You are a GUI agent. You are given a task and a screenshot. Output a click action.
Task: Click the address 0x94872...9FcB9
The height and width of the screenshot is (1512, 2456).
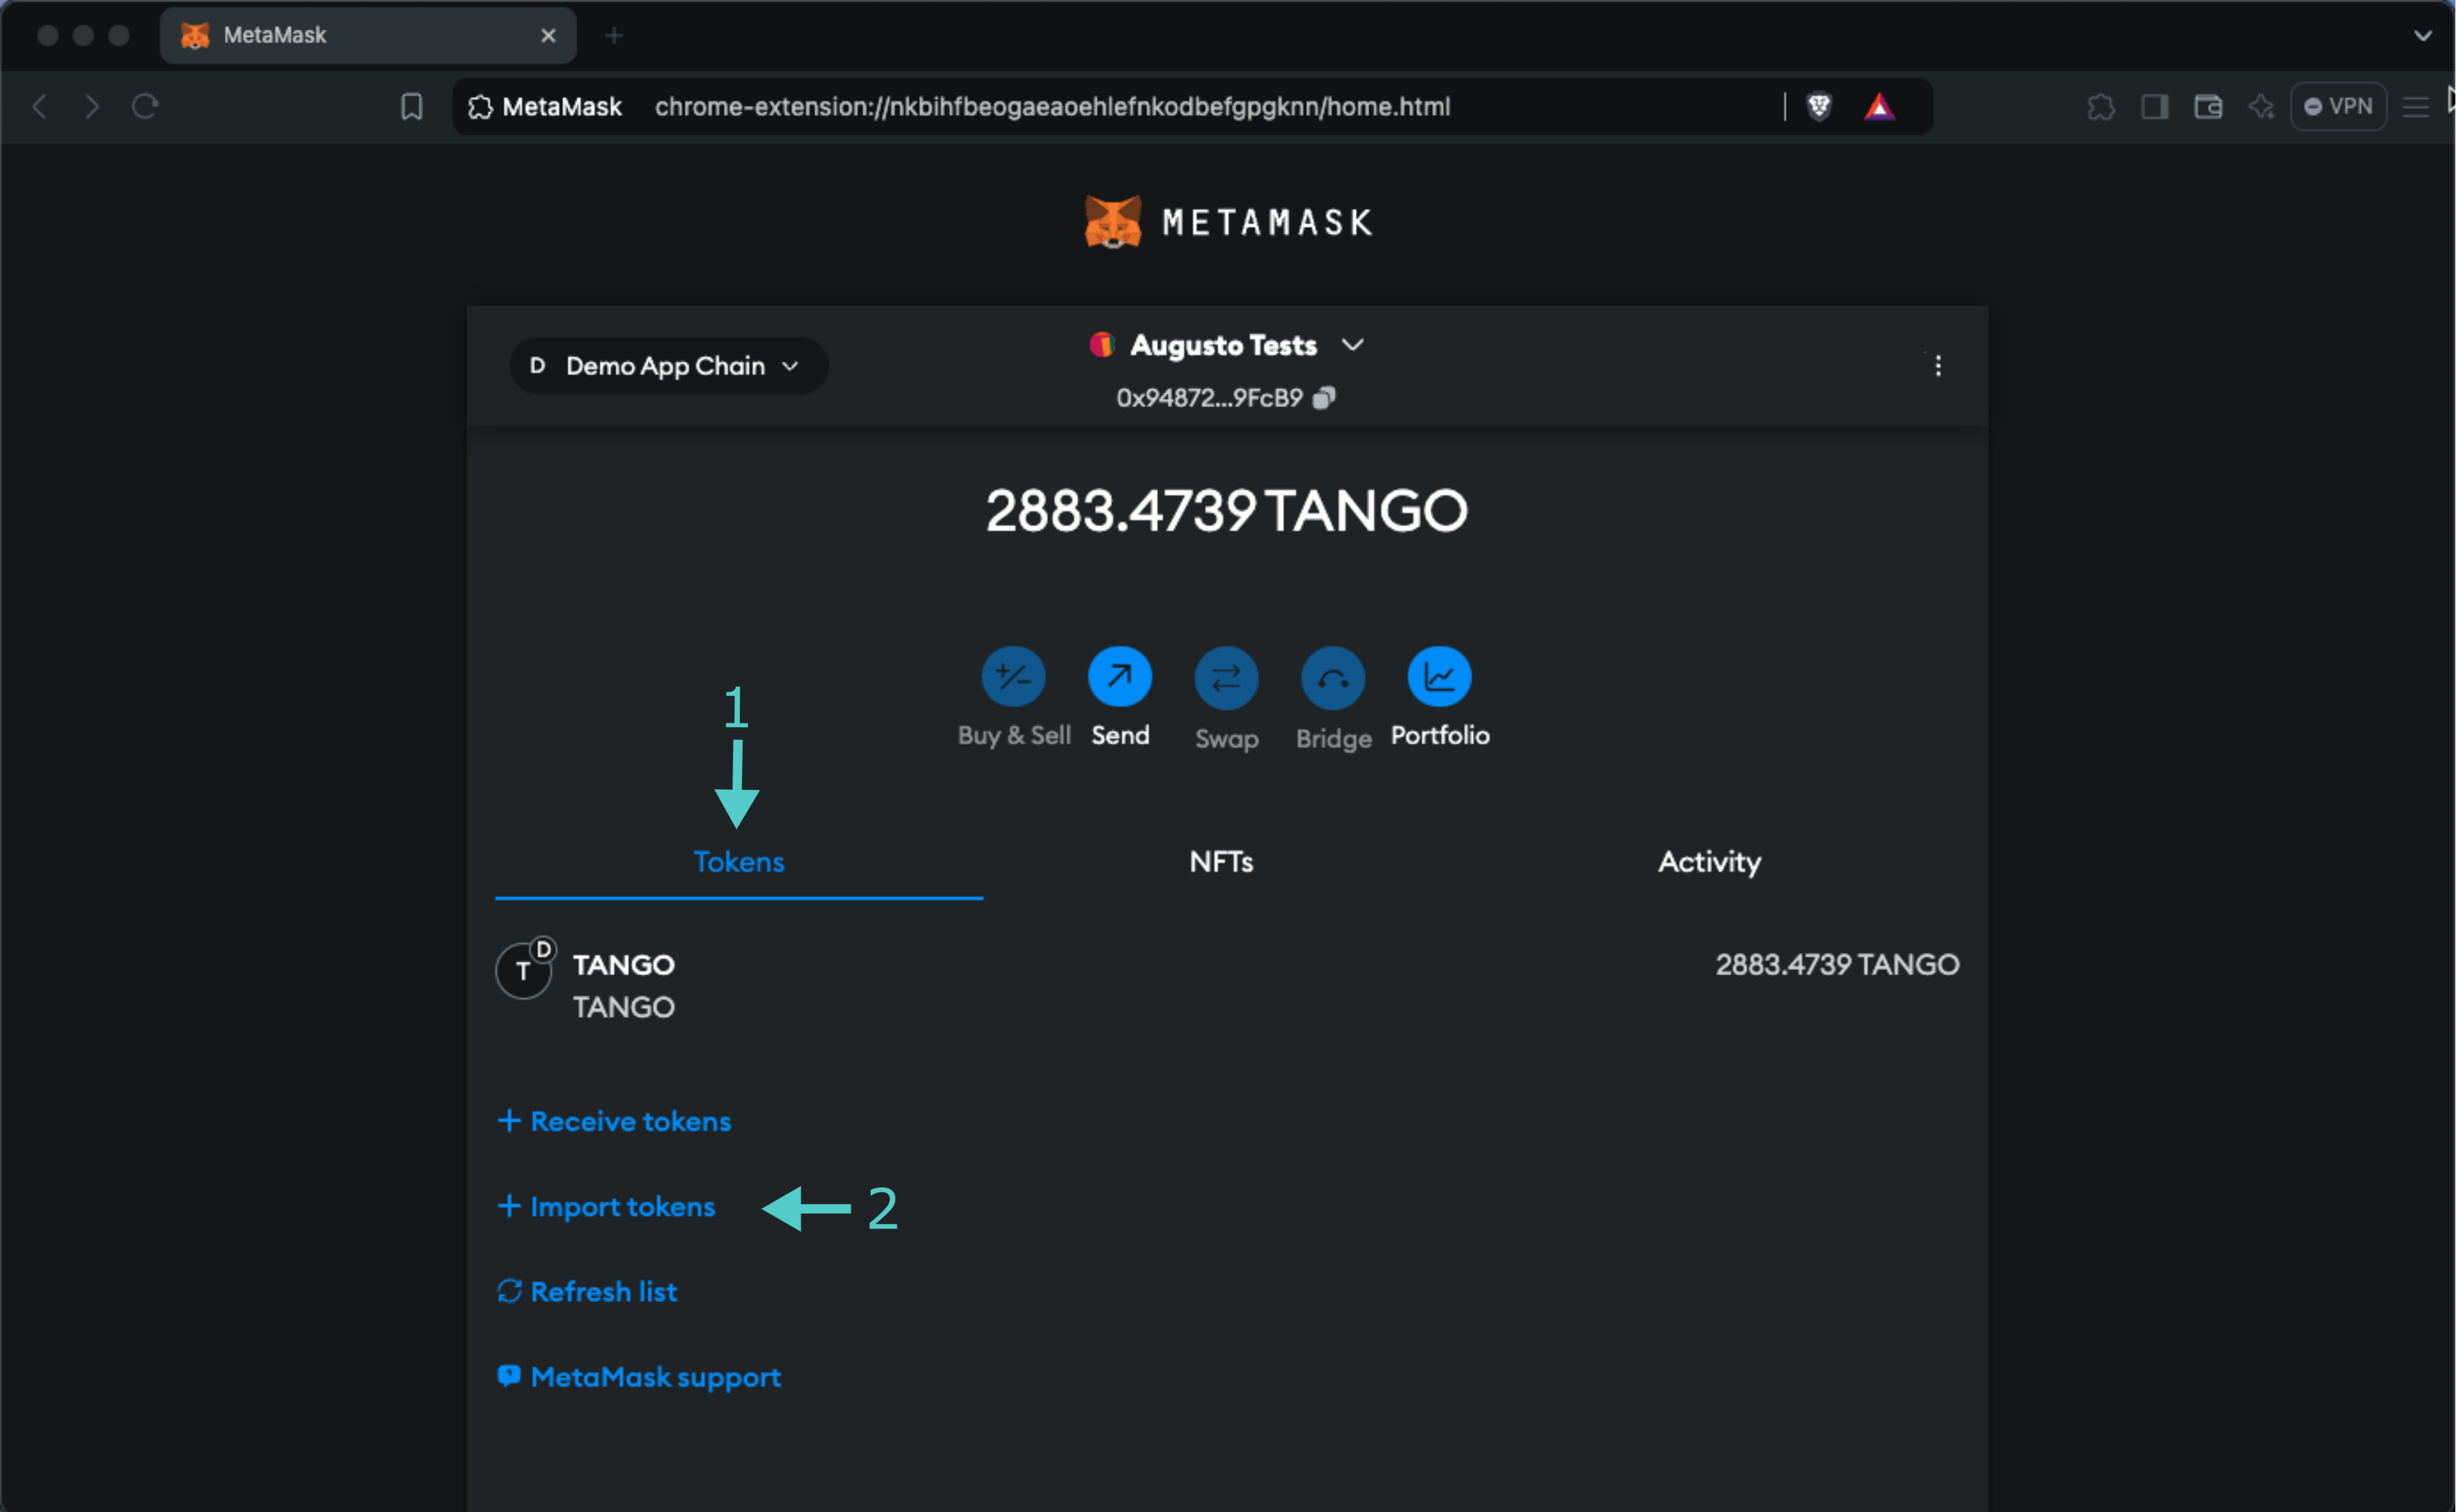(1209, 398)
